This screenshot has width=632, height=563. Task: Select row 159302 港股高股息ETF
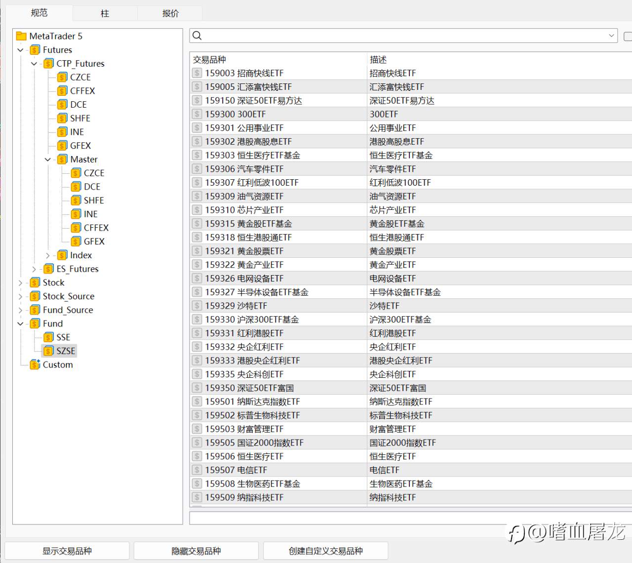click(411, 142)
